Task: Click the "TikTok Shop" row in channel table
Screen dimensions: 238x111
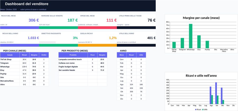Action: tap(24, 60)
